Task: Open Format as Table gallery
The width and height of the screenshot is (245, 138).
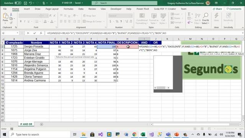Action: coord(154,19)
